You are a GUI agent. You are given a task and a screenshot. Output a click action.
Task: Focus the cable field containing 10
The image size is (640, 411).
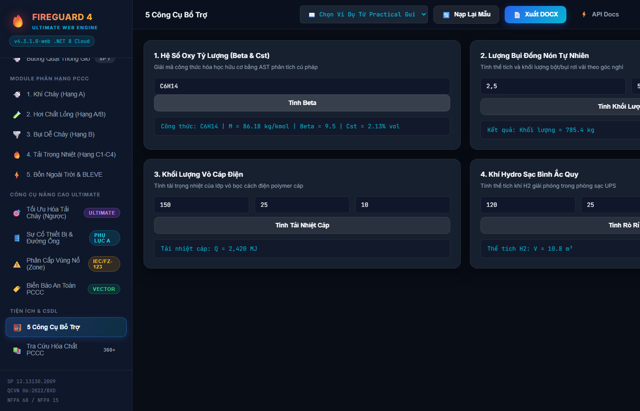tap(403, 205)
